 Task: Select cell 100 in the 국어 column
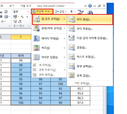[21, 103]
